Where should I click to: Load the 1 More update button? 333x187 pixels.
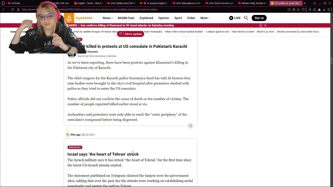(131, 34)
